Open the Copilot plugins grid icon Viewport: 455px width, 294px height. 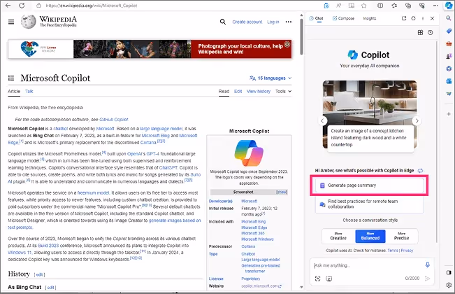coord(420,32)
